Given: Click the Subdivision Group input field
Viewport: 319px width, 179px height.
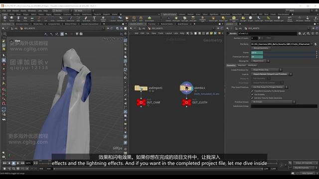Looking at the screenshot, I should point(284,106).
